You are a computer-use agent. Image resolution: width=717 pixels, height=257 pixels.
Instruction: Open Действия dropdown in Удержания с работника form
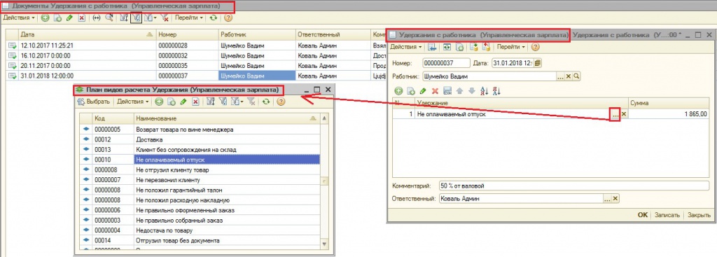tap(406, 47)
